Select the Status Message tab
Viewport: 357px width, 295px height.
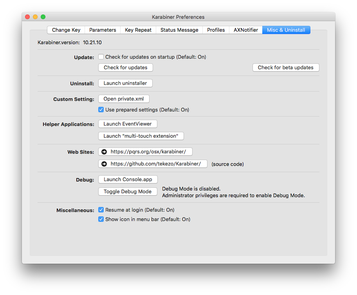point(179,30)
